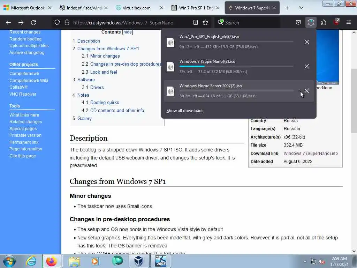Open Upload multiple files link
357x268 pixels.
click(29, 46)
